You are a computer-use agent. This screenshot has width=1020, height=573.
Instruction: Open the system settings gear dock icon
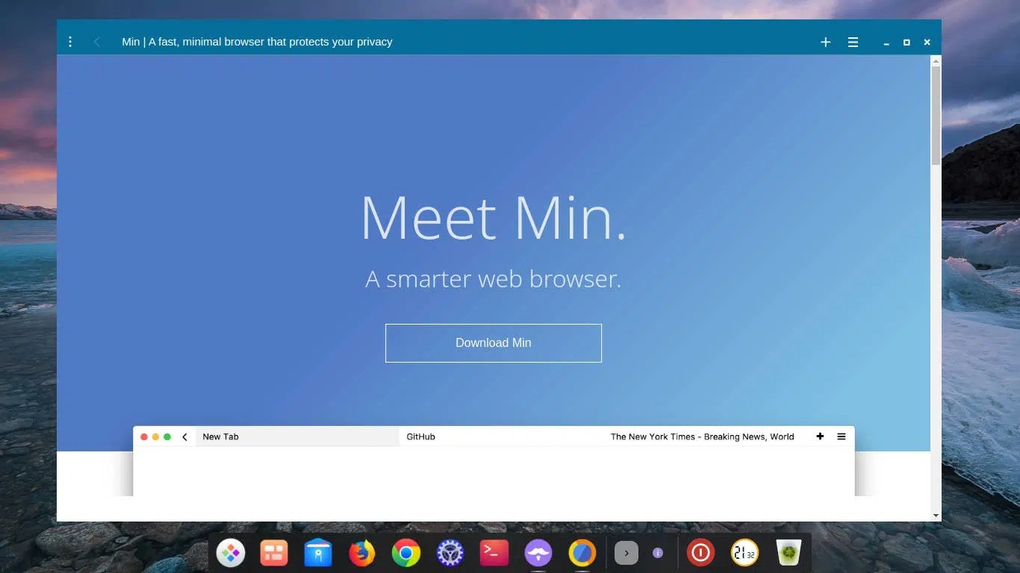pos(450,553)
